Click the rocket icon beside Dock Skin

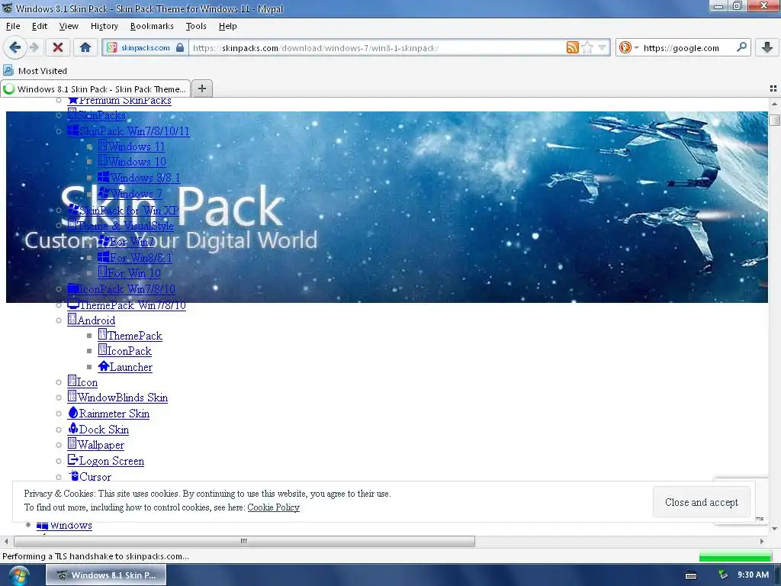pyautogui.click(x=73, y=429)
